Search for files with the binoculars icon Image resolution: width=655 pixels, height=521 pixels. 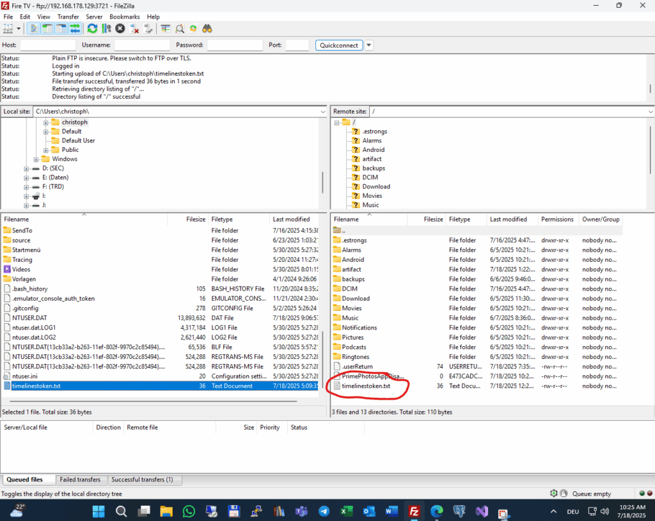(207, 29)
